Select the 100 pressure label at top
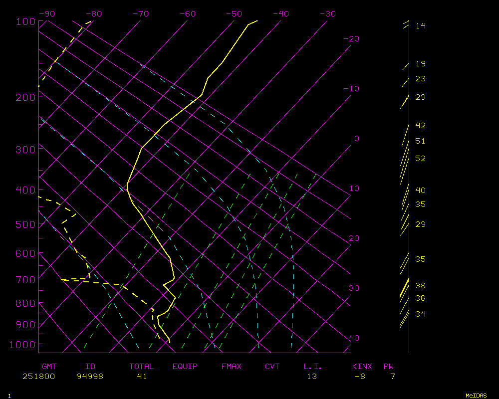Image resolution: width=499 pixels, height=399 pixels. pos(26,21)
